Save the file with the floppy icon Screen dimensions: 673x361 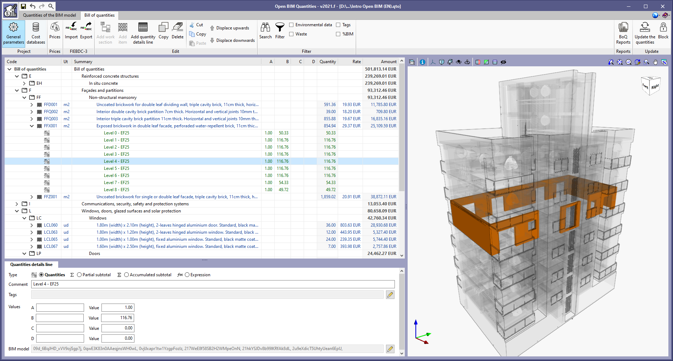(23, 6)
